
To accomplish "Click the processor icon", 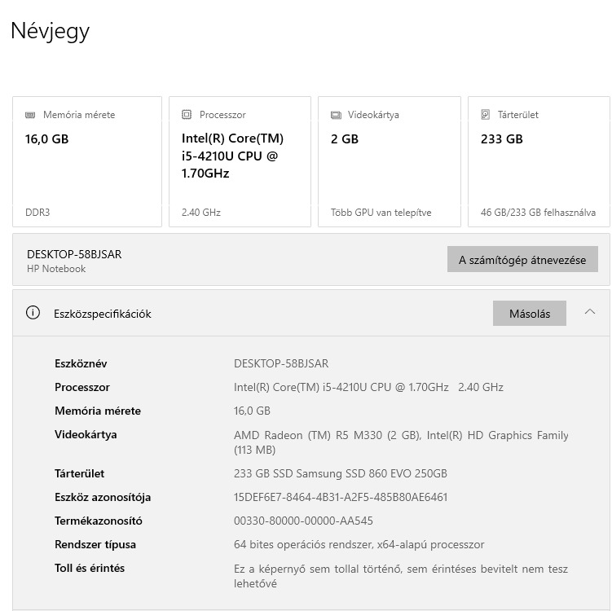I will tap(187, 115).
